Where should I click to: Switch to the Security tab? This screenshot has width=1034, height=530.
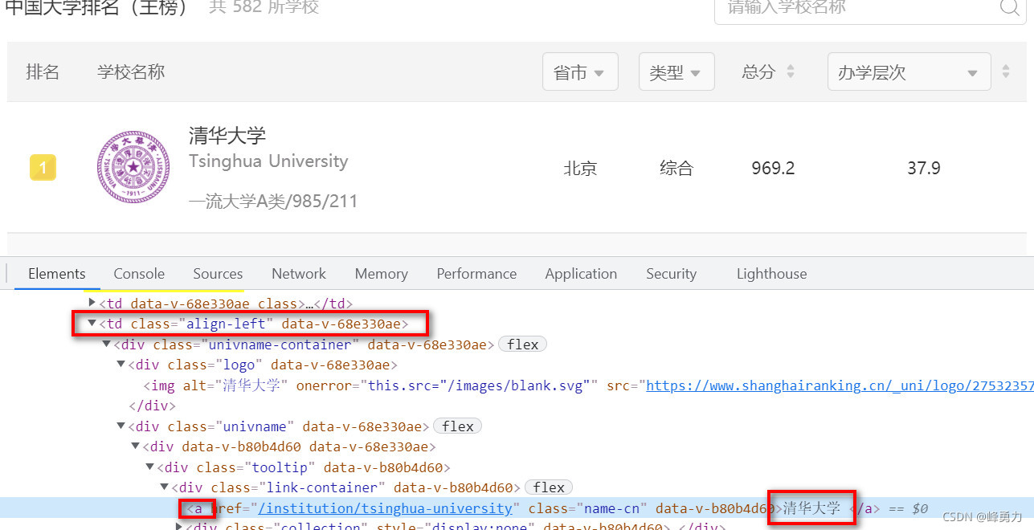[671, 274]
